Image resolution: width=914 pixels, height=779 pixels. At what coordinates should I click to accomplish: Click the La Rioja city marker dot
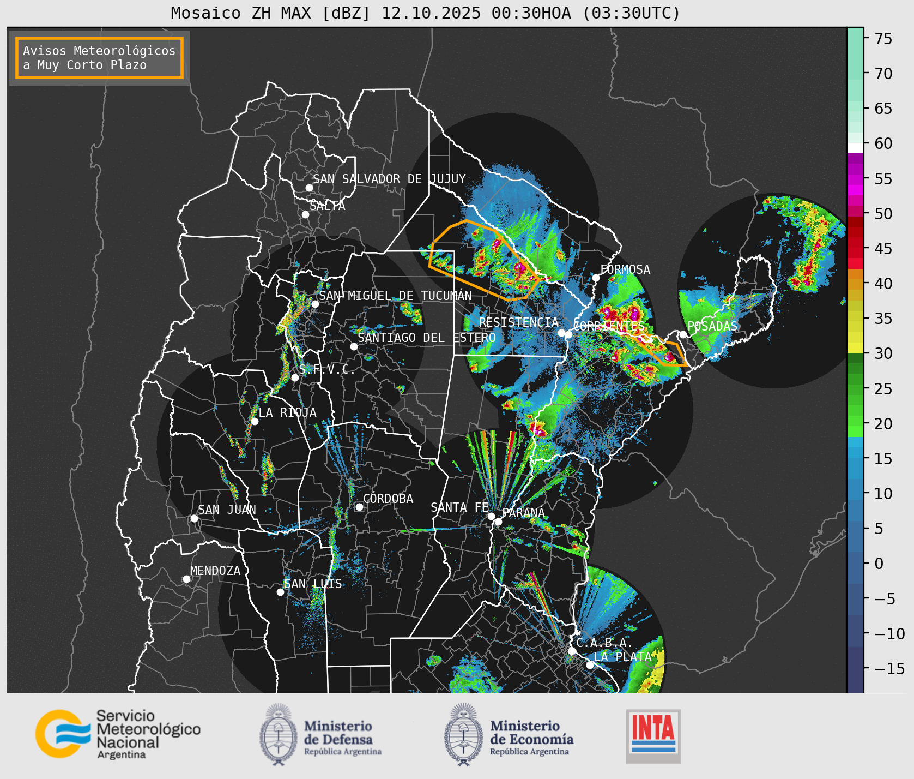(255, 421)
